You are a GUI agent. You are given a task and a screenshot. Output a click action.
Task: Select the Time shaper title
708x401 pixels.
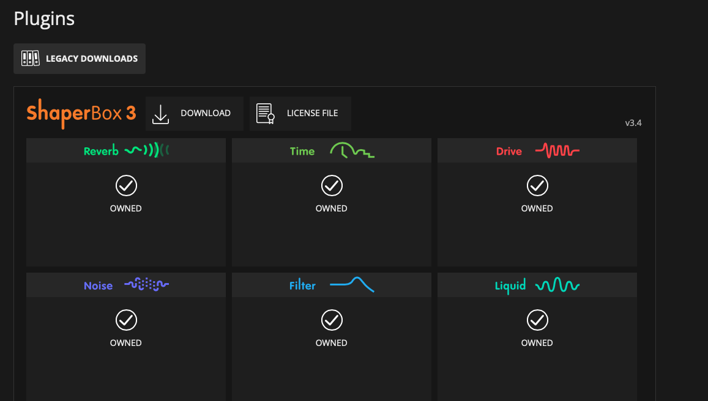coord(302,151)
